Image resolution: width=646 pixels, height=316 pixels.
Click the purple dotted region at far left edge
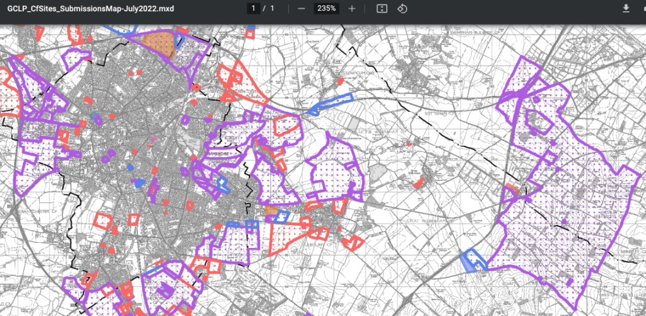32,114
